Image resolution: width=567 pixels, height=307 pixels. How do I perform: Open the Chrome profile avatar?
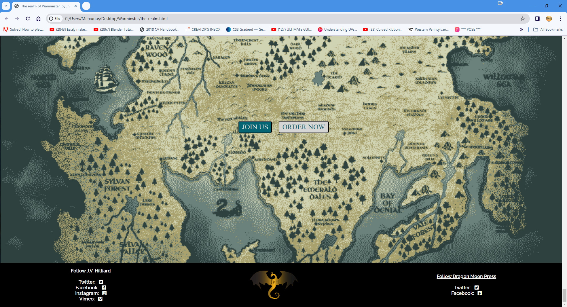[x=549, y=19]
